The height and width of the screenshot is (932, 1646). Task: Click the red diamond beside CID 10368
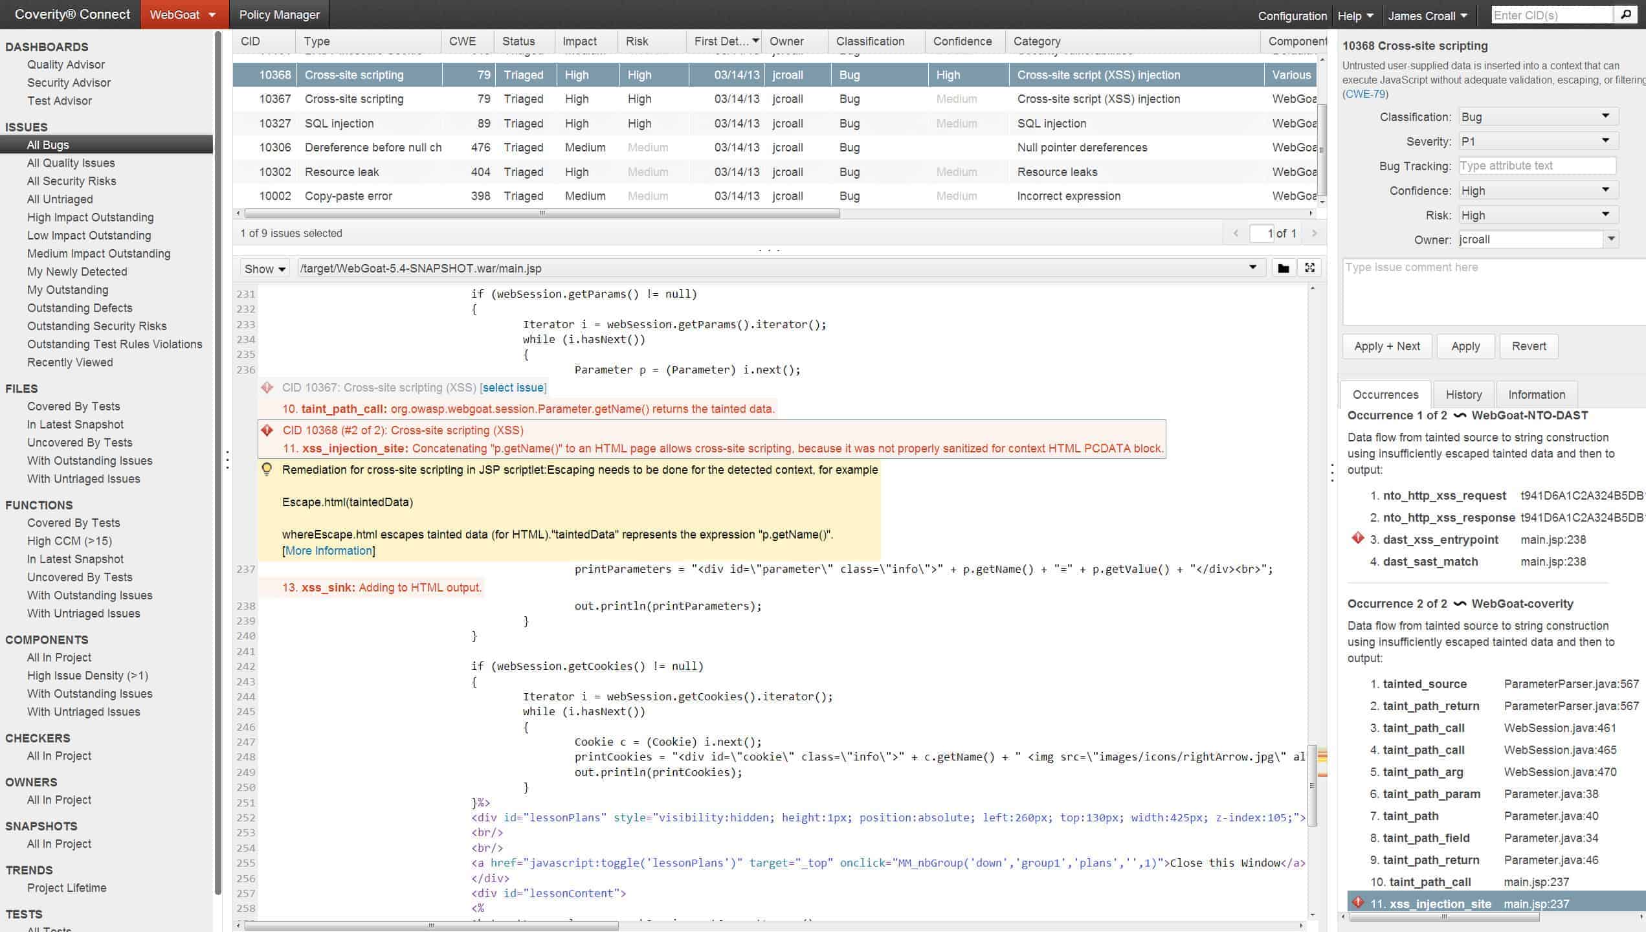[x=267, y=430]
